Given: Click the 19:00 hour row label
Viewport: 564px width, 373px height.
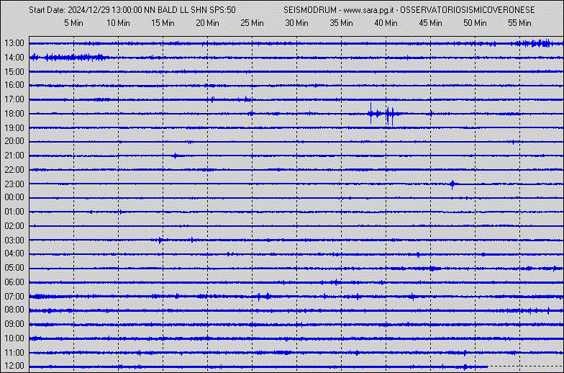Looking at the screenshot, I should click(x=14, y=128).
